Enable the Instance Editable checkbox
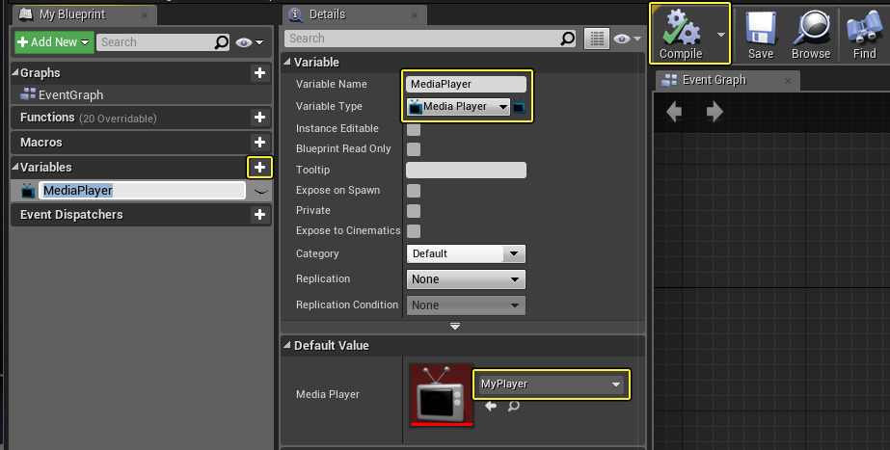Image resolution: width=890 pixels, height=450 pixels. pyautogui.click(x=413, y=129)
